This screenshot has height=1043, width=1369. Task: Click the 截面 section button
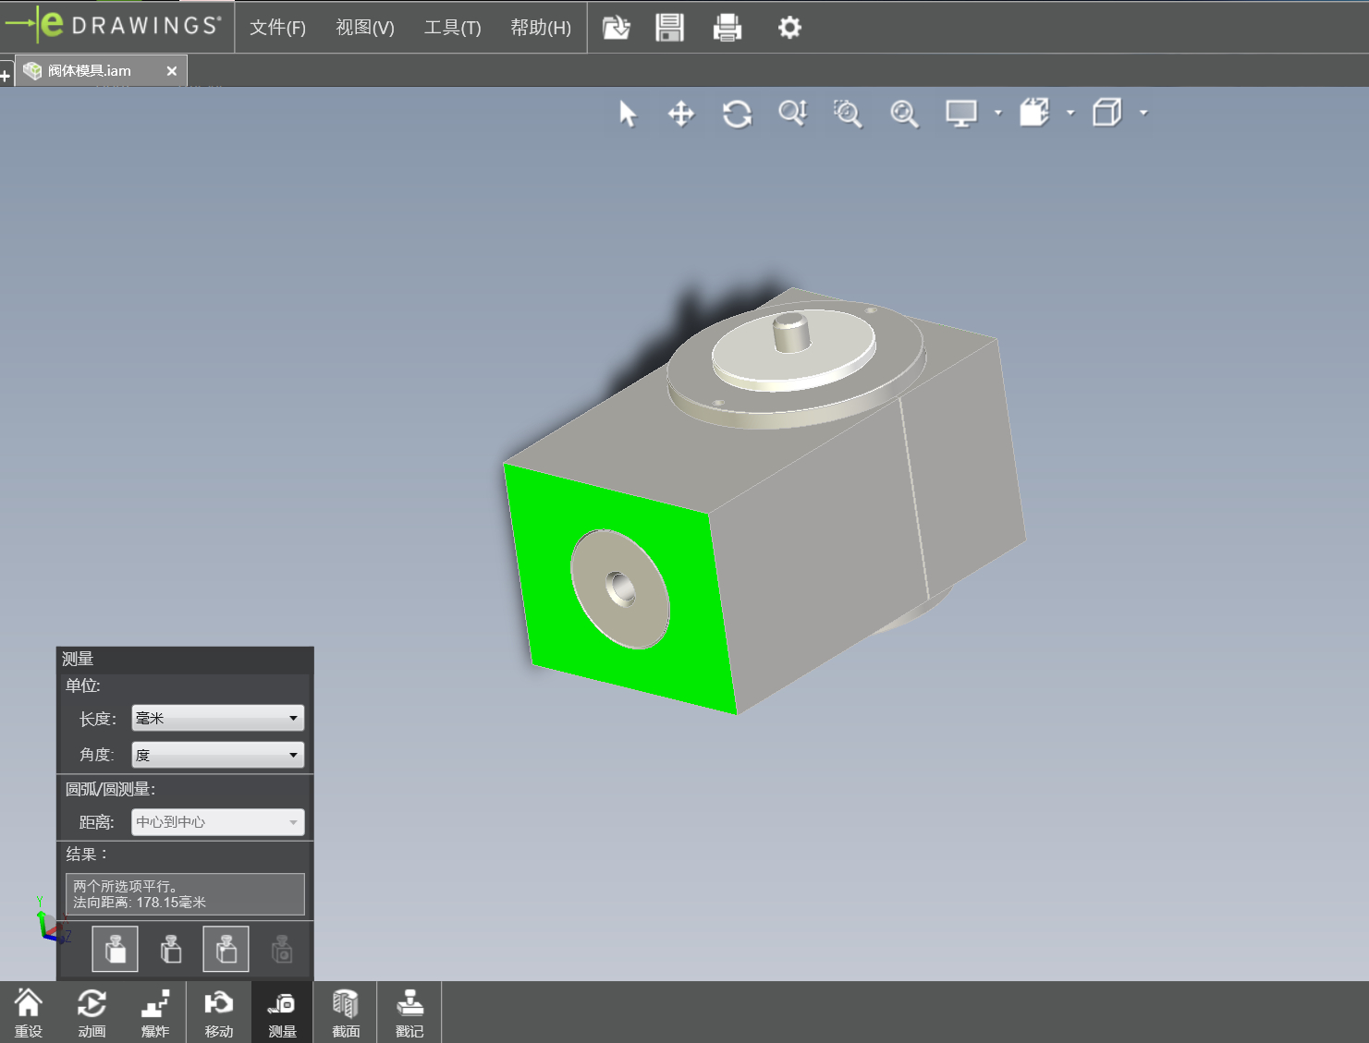point(346,1013)
